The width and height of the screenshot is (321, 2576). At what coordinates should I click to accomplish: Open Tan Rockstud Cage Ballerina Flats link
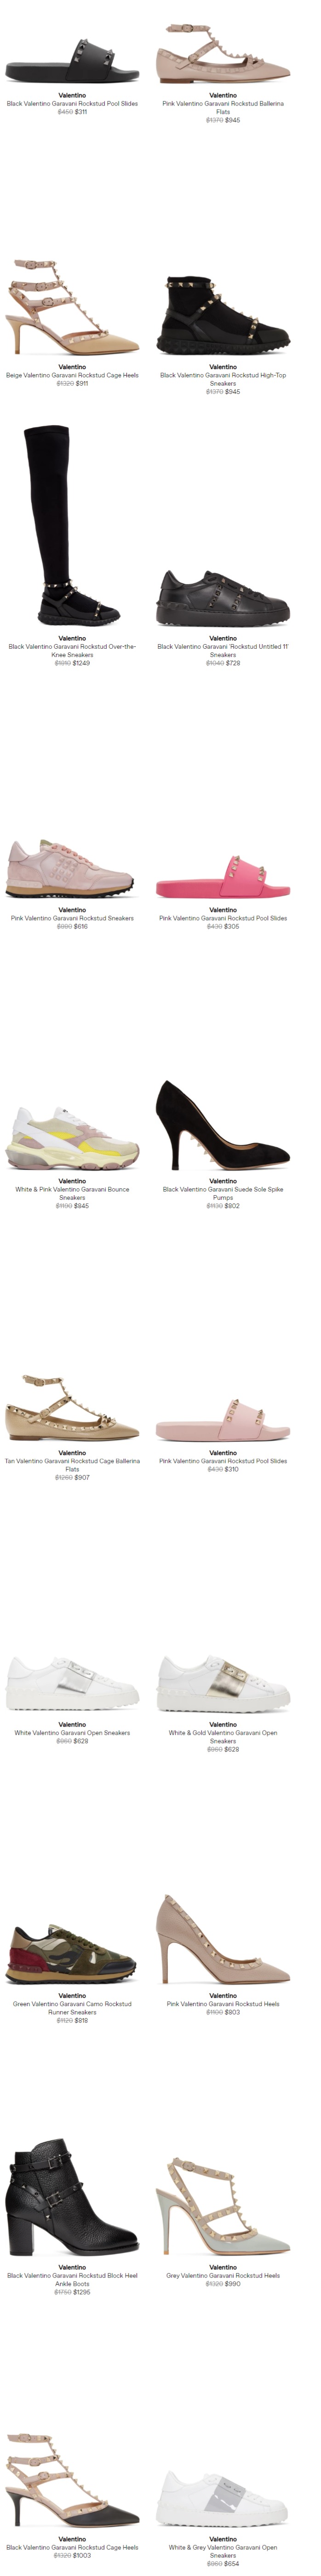pyautogui.click(x=72, y=1465)
